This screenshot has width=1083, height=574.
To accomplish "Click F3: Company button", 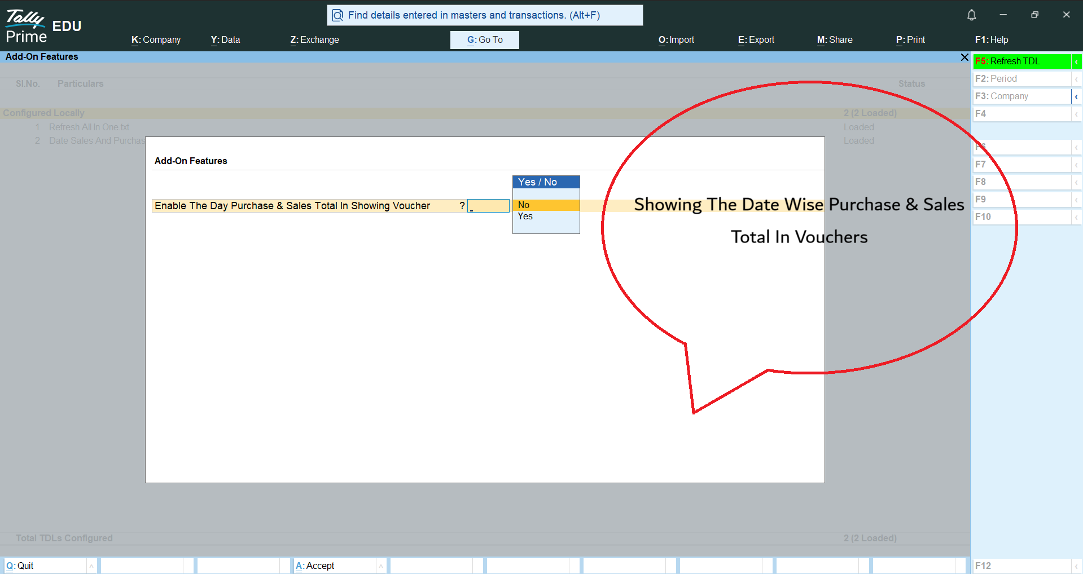I will pyautogui.click(x=1021, y=96).
